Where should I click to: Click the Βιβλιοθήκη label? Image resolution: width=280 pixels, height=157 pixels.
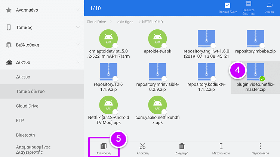[x=28, y=45]
